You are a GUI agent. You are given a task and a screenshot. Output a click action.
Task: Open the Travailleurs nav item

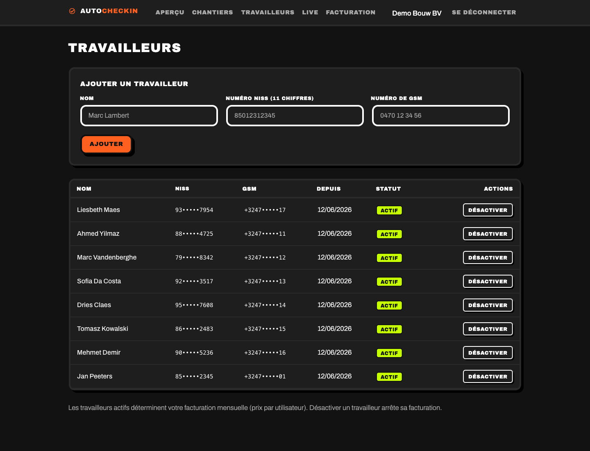click(268, 12)
